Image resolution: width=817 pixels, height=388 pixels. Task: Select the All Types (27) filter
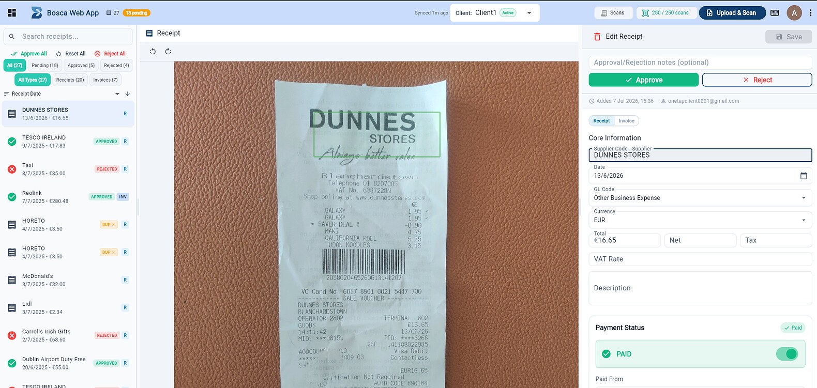(33, 80)
